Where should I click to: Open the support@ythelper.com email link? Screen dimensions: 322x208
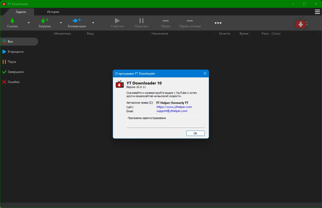(172, 111)
